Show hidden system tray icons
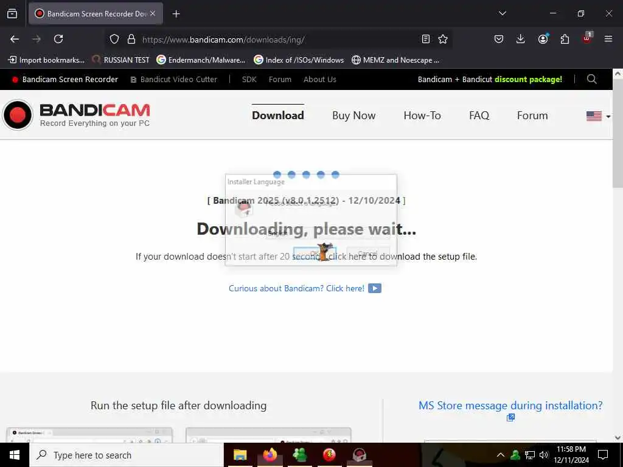623x467 pixels. pyautogui.click(x=501, y=455)
